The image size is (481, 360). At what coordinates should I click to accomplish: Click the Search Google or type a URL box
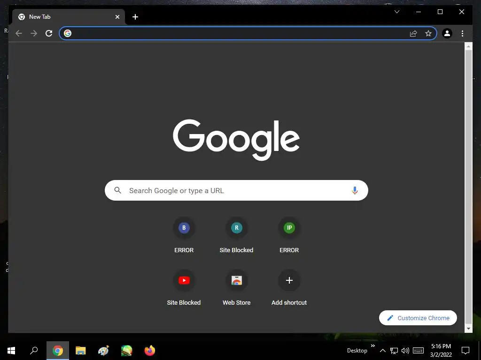coord(236,190)
